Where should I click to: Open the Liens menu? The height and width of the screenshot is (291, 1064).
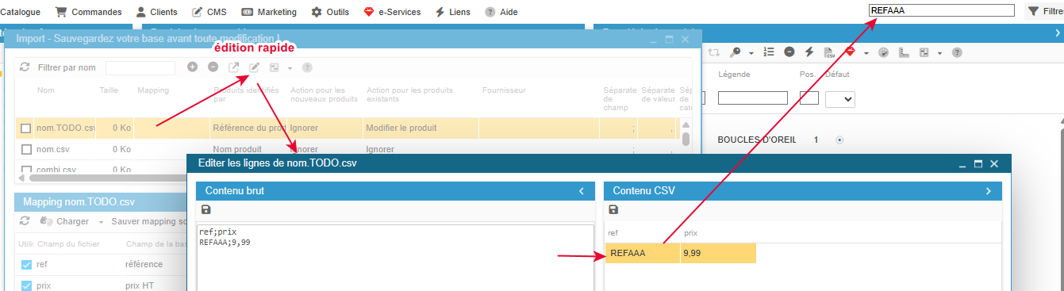pyautogui.click(x=452, y=12)
